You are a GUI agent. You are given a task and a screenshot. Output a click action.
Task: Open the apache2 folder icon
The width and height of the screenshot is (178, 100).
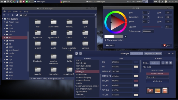69,22
